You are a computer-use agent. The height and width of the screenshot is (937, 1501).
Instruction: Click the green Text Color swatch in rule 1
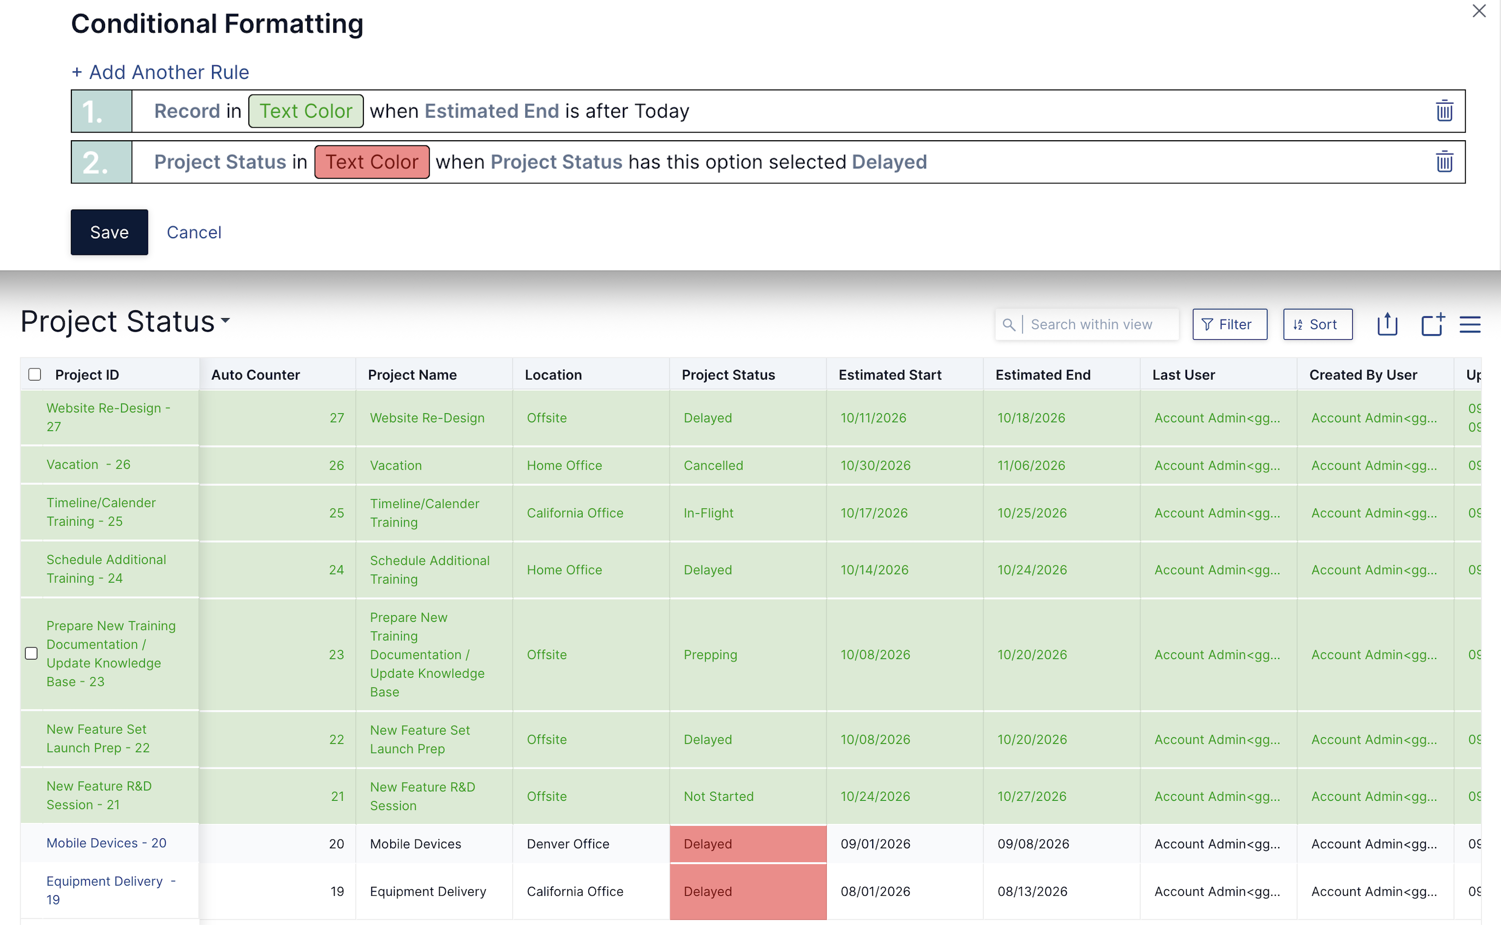[x=306, y=111]
